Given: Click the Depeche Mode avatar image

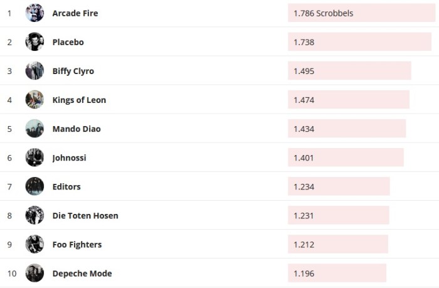Looking at the screenshot, I should click(x=34, y=274).
